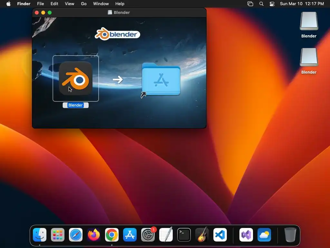Open the Edit menu
The image size is (330, 248).
pos(54,4)
